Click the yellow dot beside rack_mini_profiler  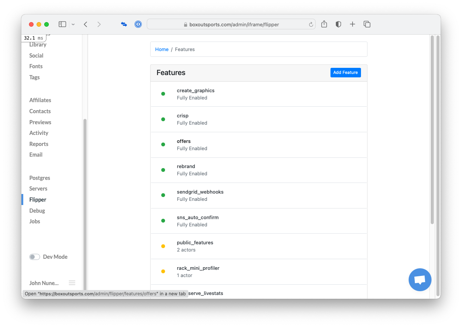(163, 271)
